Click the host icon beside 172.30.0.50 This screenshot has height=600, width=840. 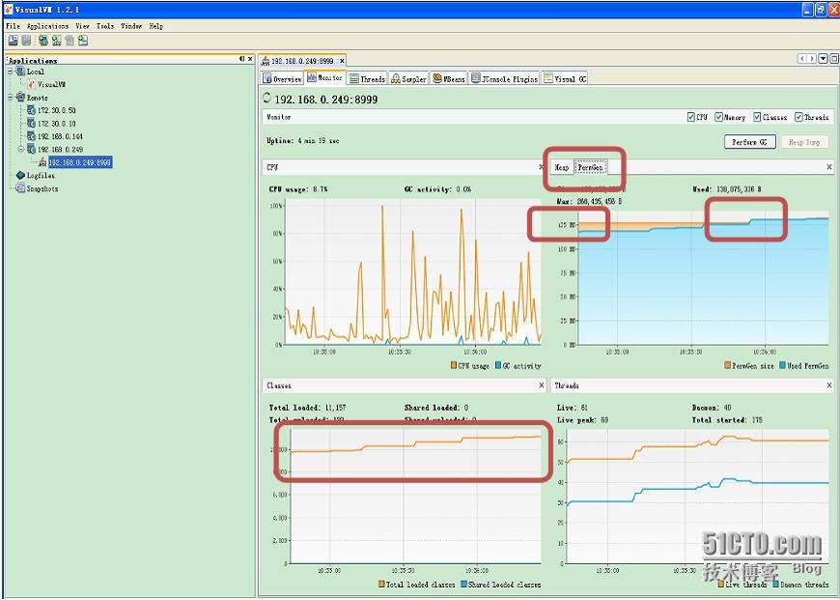coord(31,110)
